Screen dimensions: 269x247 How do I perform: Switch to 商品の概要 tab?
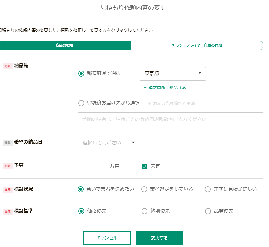tap(65, 45)
